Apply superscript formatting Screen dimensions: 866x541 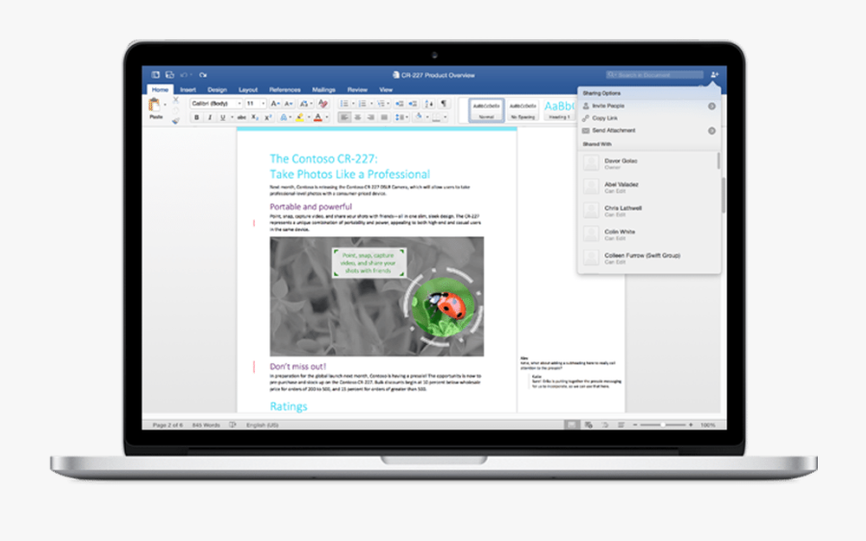pos(267,117)
